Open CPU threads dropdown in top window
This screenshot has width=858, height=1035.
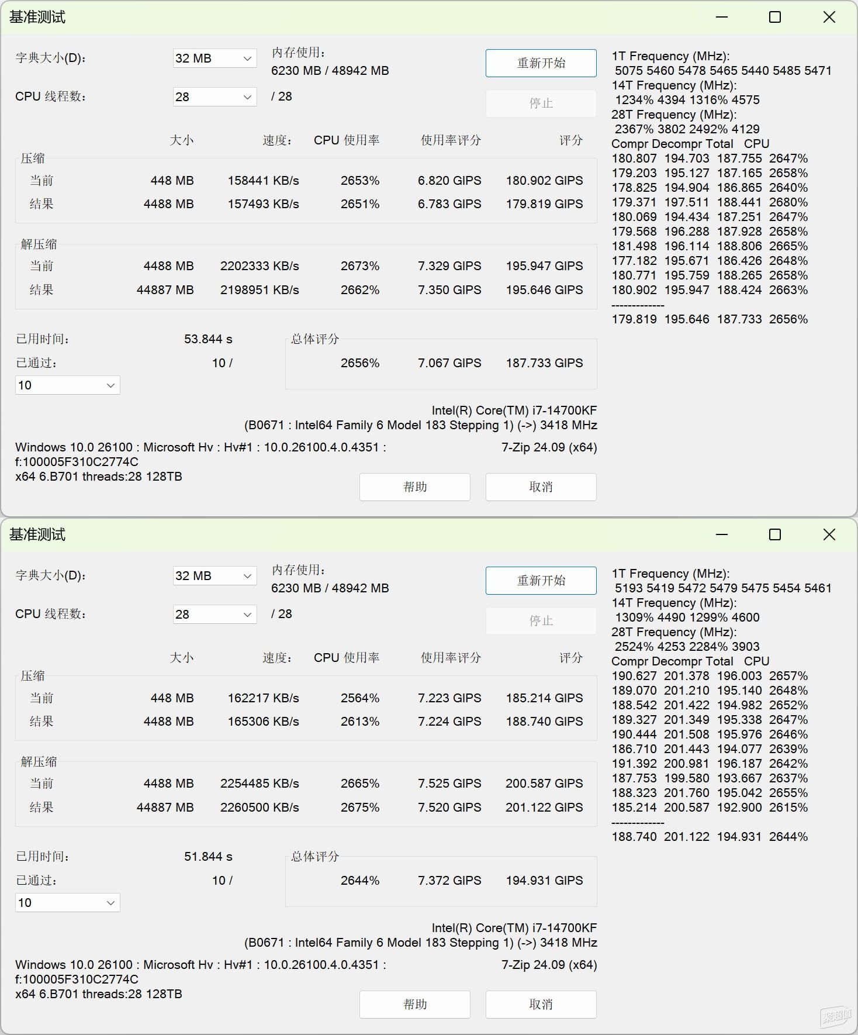(214, 96)
